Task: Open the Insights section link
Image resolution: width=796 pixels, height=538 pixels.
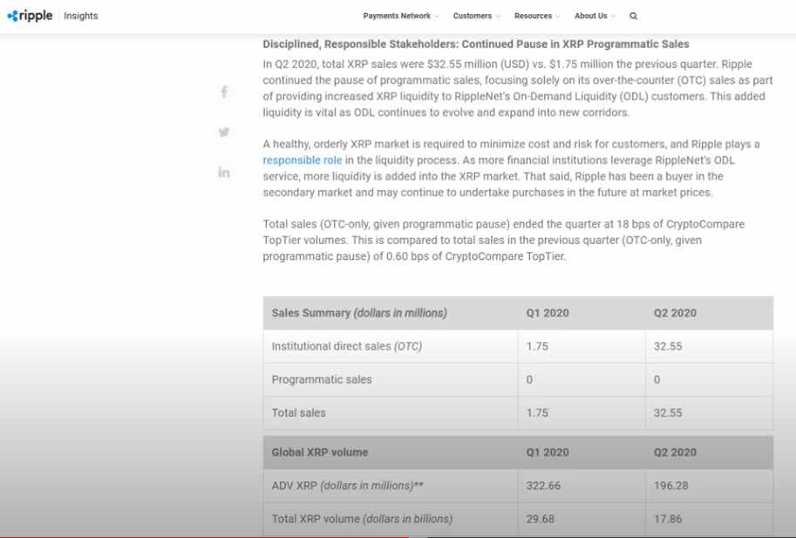Action: tap(81, 16)
